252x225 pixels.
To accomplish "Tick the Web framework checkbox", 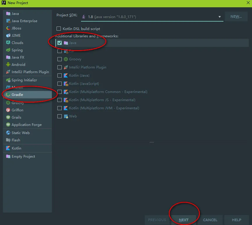I will 59,116.
